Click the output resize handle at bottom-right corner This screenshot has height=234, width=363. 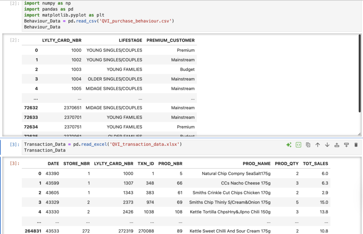[359, 134]
